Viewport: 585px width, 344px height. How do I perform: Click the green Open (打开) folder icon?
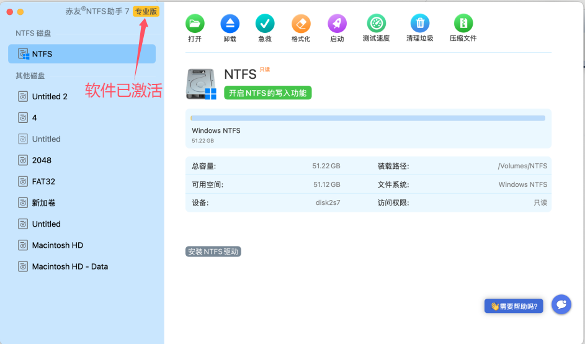pos(195,24)
